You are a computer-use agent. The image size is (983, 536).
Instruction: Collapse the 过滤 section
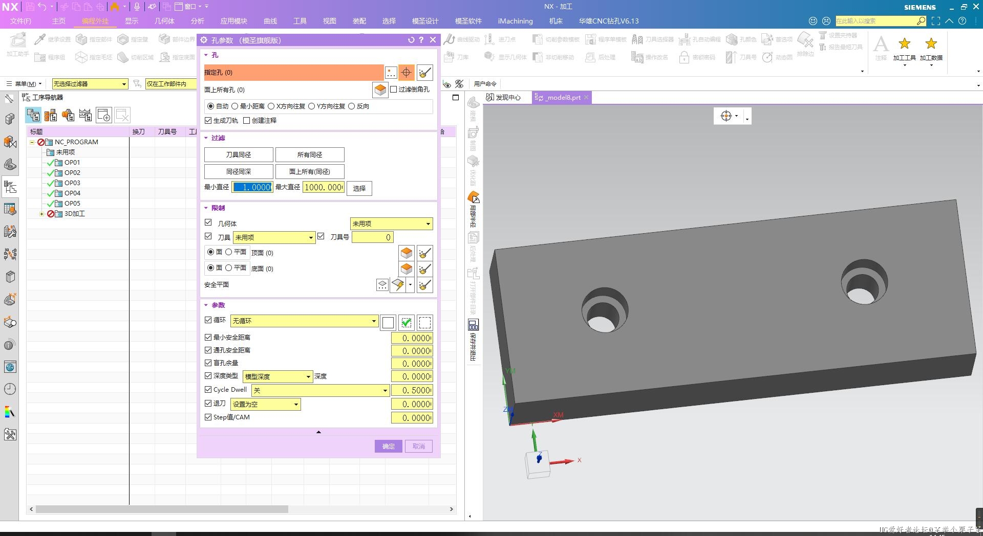click(206, 138)
